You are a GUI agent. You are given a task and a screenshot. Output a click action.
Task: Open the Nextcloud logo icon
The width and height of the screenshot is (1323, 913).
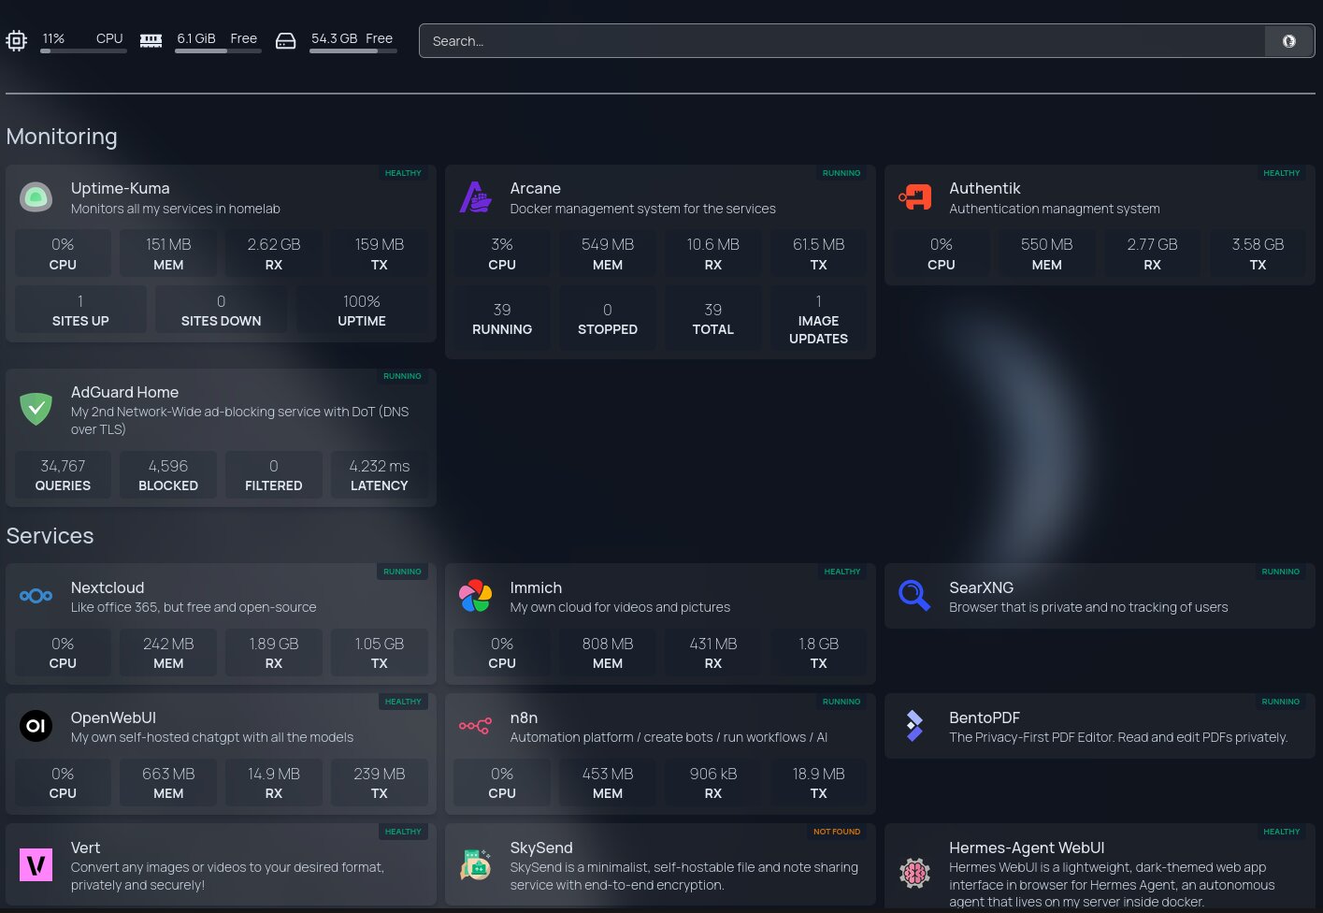(x=36, y=596)
